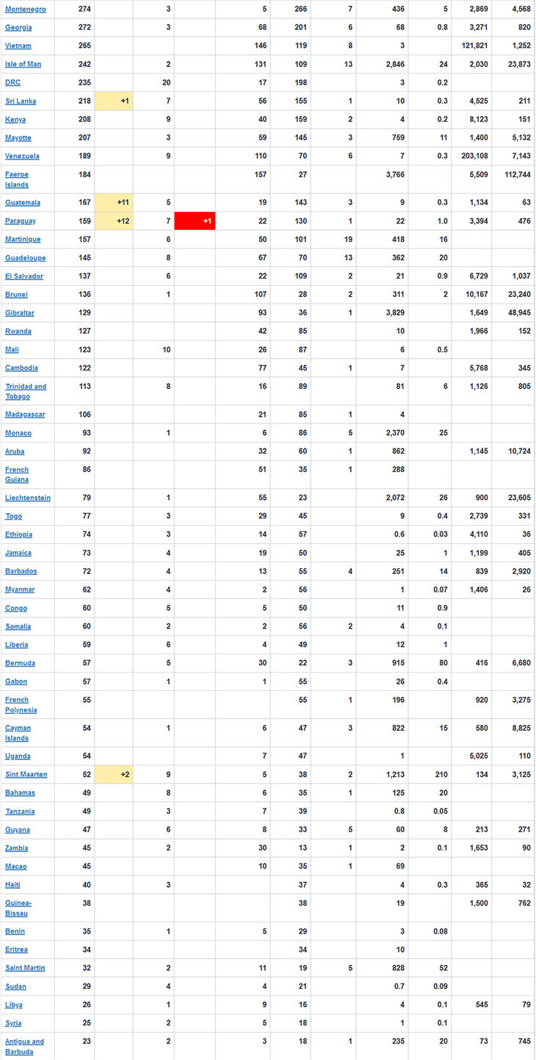Click the red +1 new deaths cell
This screenshot has width=536, height=1060.
(x=195, y=221)
